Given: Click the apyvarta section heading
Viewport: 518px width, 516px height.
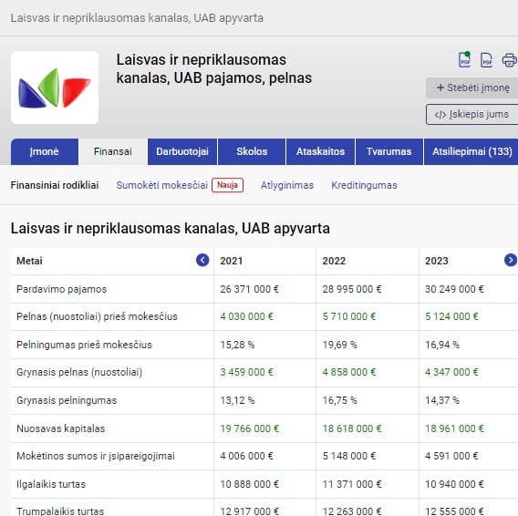Looking at the screenshot, I should click(171, 229).
